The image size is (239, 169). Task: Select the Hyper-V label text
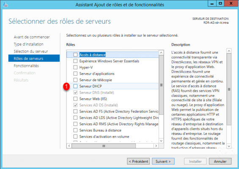[x=86, y=67]
